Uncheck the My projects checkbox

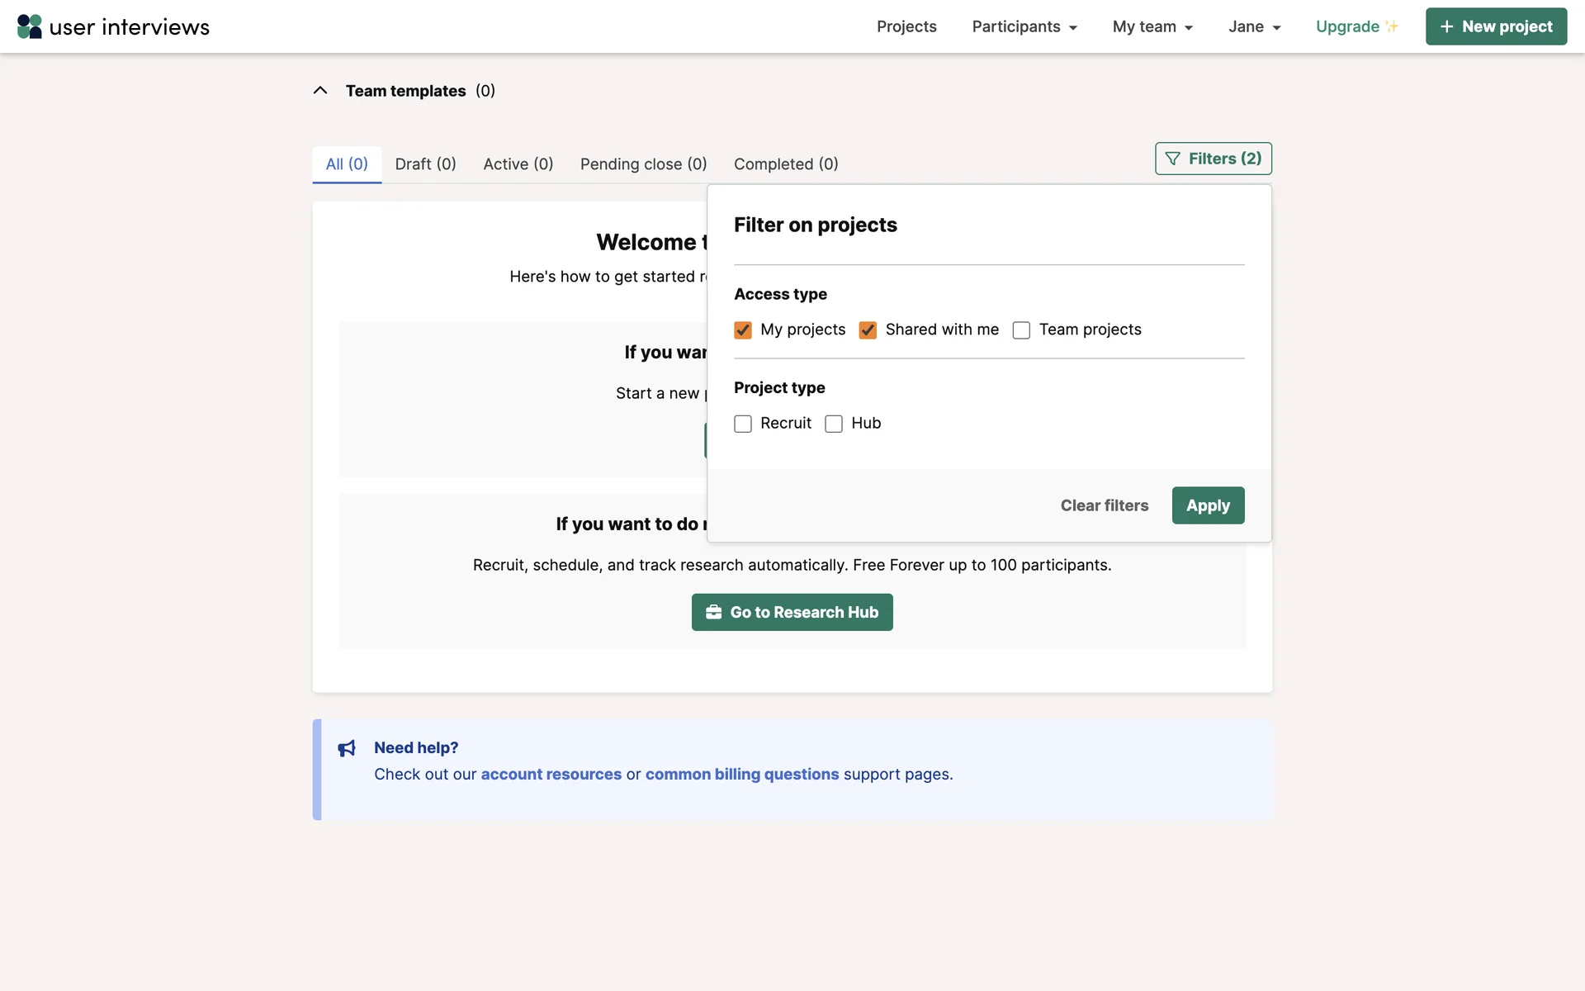click(743, 330)
